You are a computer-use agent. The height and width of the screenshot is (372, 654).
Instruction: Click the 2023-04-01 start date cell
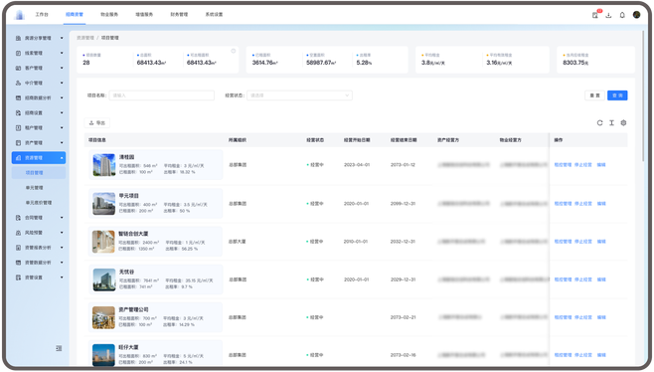pyautogui.click(x=357, y=165)
